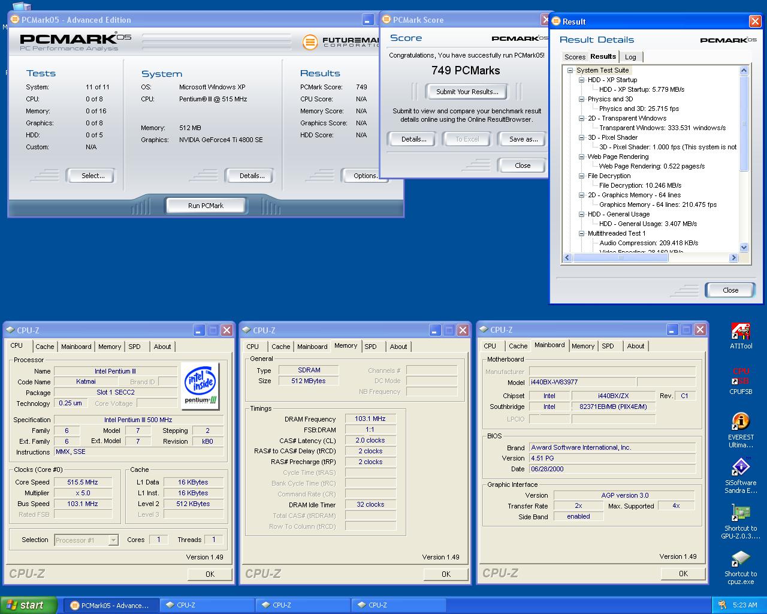Open EVEREST Ultimate desktop icon
This screenshot has width=767, height=614.
[741, 429]
